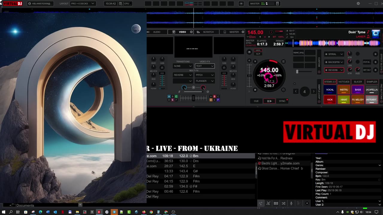Screen dimensions: 383x215
Task: Open the LAYOUT Pro + 6 Decks dropdown
Action: pyautogui.click(x=83, y=4)
